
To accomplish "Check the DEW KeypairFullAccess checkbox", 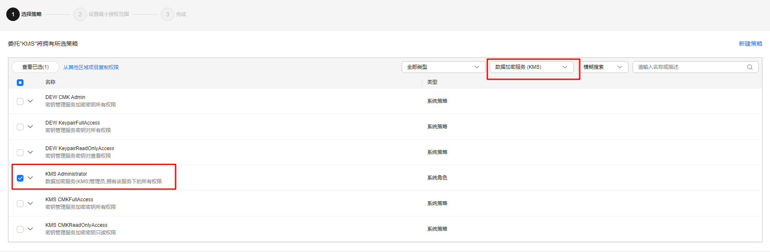I will click(x=20, y=127).
